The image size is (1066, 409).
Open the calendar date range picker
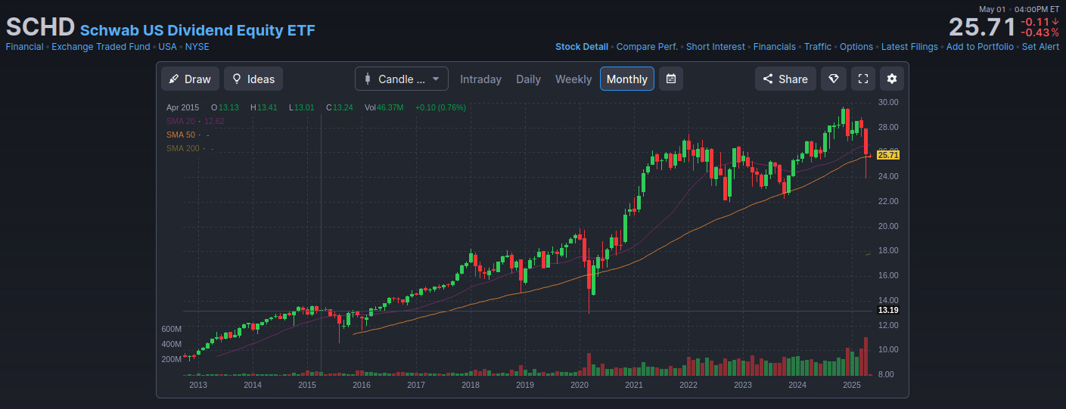tap(670, 79)
